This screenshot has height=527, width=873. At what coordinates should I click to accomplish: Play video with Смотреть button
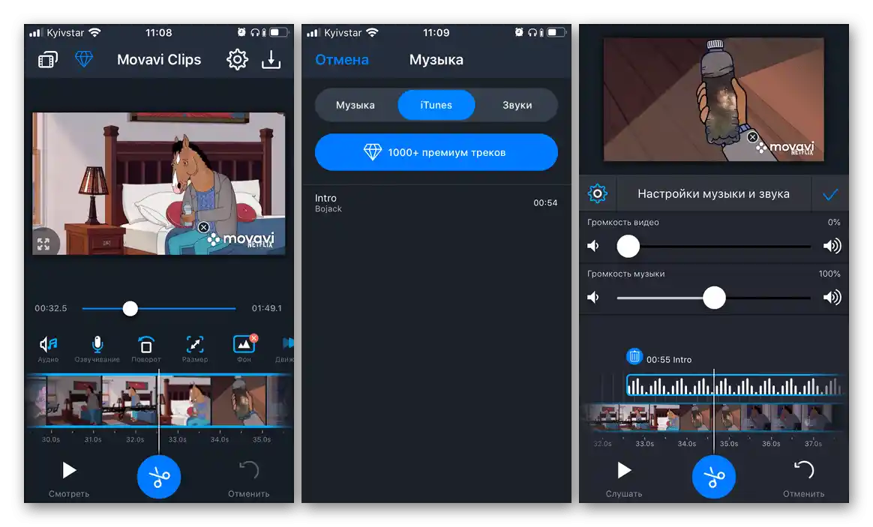pos(68,478)
